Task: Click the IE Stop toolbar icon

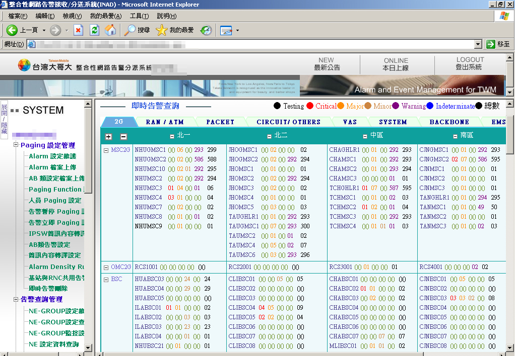Action: [78, 30]
